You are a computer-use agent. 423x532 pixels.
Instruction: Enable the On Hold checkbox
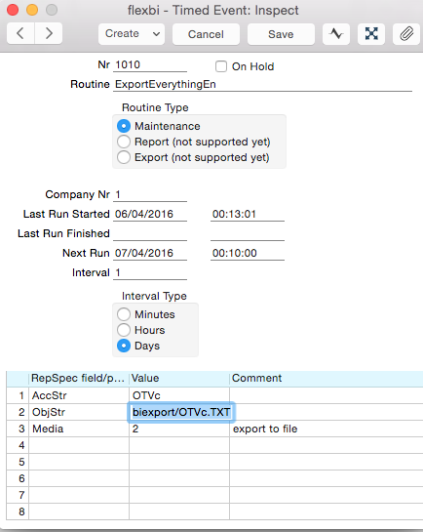click(221, 66)
